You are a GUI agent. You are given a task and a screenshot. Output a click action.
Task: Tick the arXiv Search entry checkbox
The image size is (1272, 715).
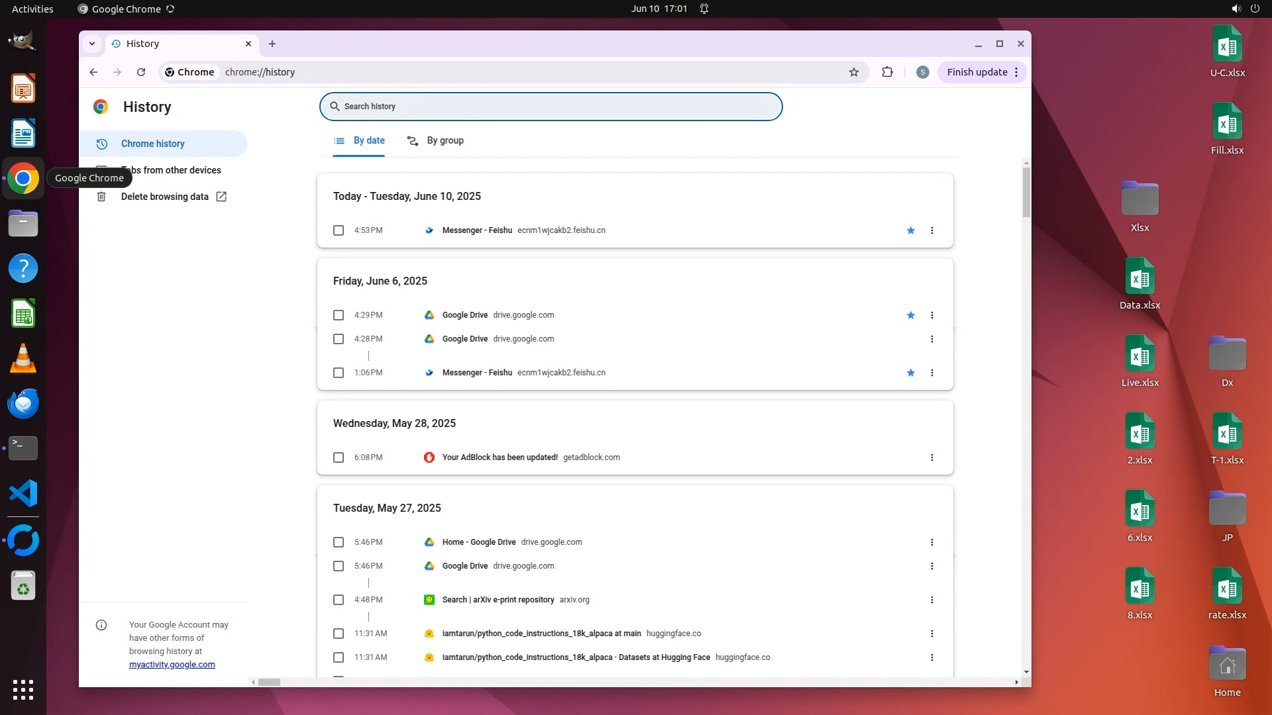339,600
